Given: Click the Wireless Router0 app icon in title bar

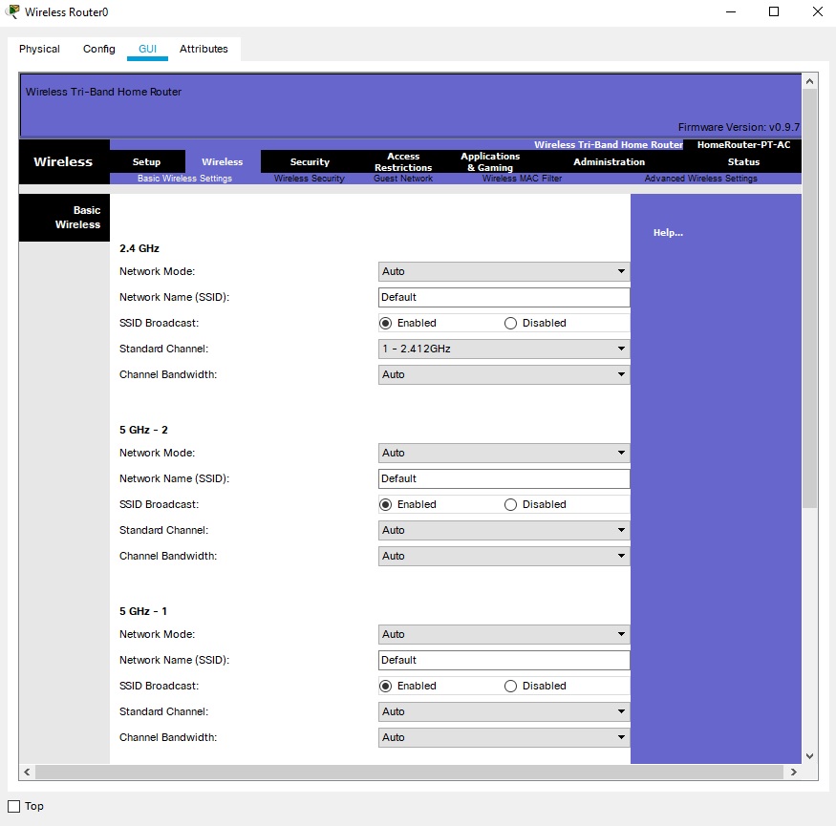Looking at the screenshot, I should [13, 12].
